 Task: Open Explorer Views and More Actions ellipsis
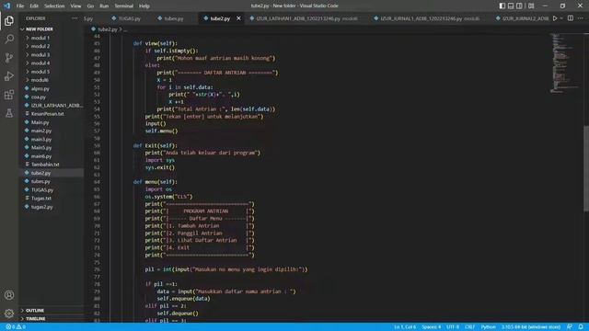75,18
